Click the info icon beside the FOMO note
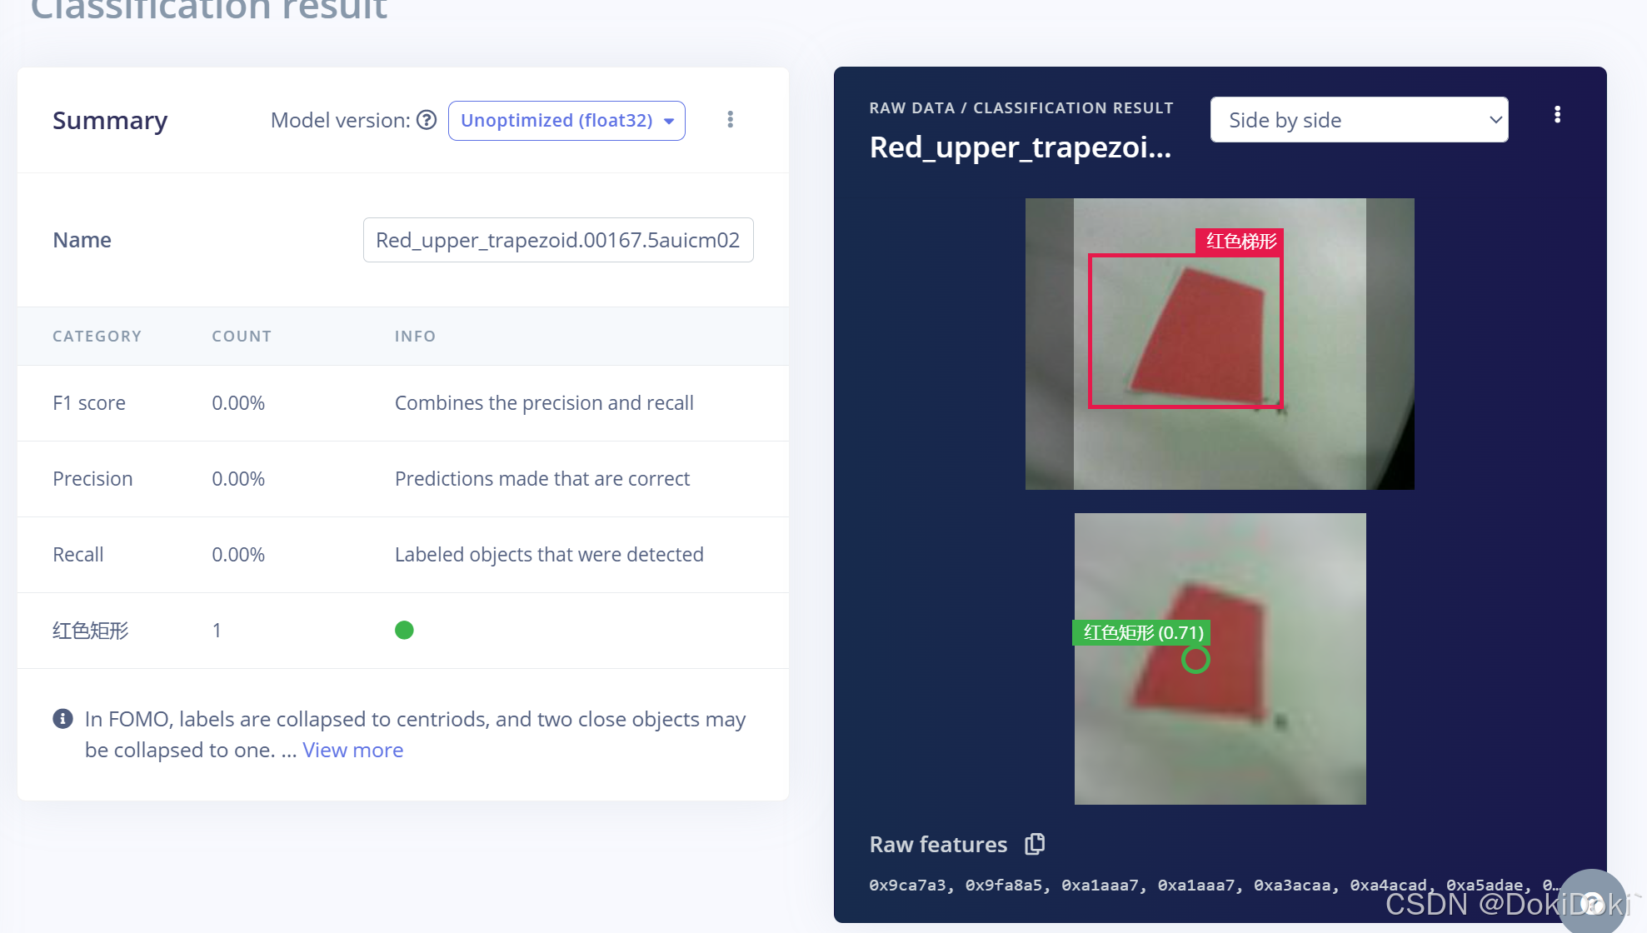 tap(62, 718)
